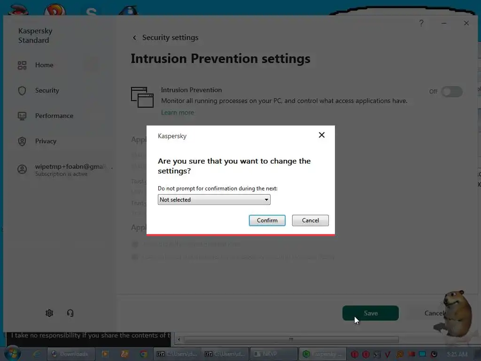Switch to the NKVP taskbar window
Viewport: 481px width, 361px height.
(x=274, y=354)
